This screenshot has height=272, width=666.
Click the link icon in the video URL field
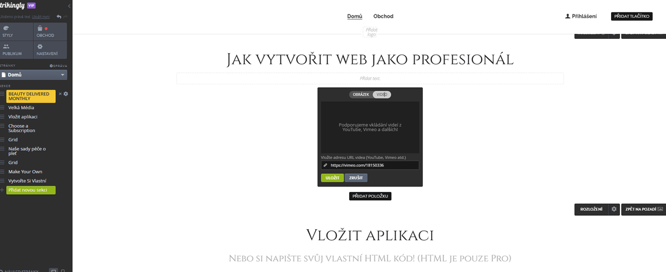click(x=325, y=165)
